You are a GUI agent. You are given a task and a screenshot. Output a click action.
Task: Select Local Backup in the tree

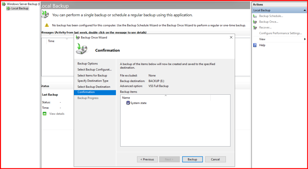point(20,8)
